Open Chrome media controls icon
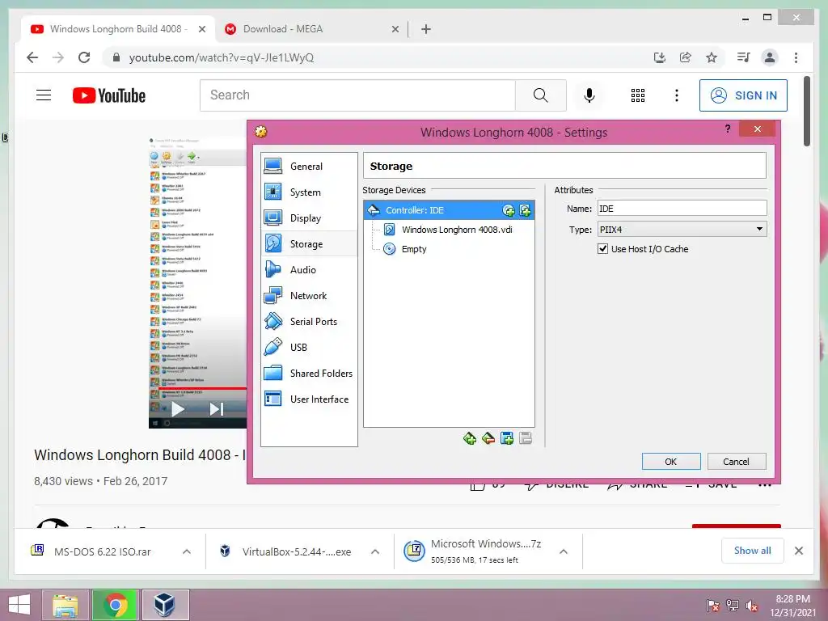This screenshot has height=621, width=828. coord(744,57)
